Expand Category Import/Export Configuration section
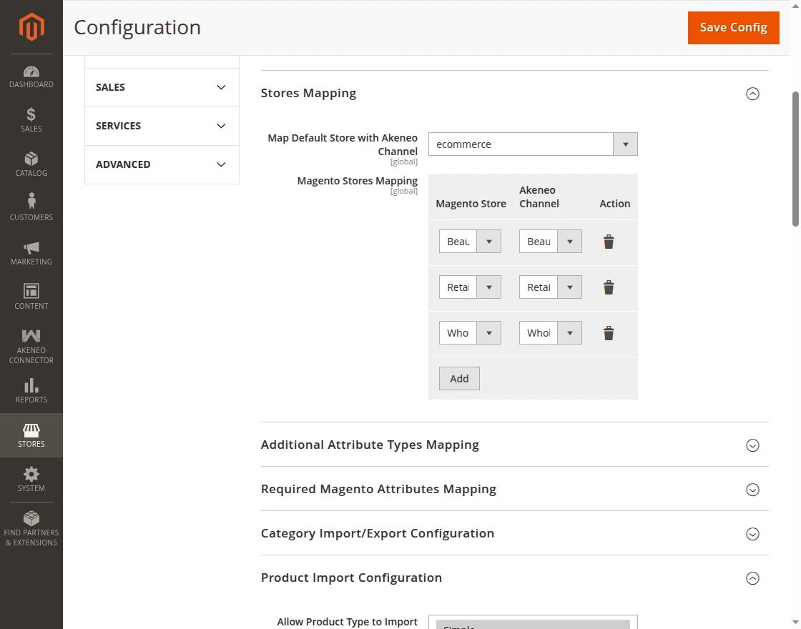The height and width of the screenshot is (629, 801). [x=752, y=534]
